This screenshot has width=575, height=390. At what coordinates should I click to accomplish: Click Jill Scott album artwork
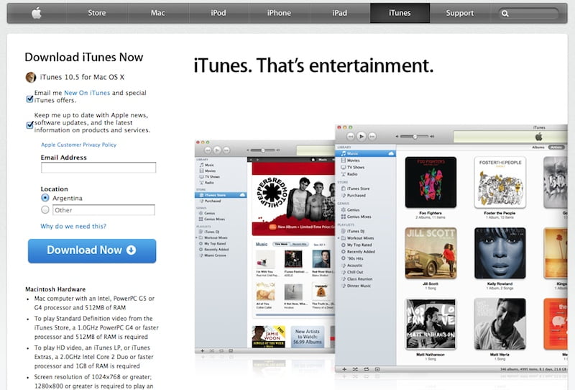pos(430,253)
